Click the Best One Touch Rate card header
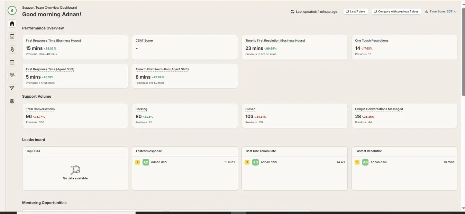Screen dimensions: 465x214 pos(294,151)
